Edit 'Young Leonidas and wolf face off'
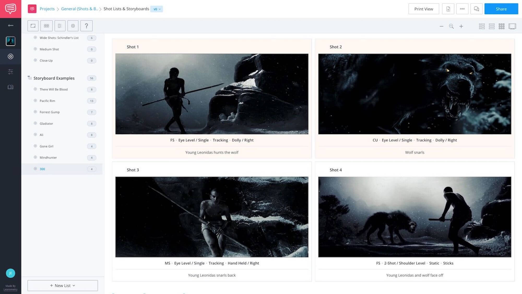 pyautogui.click(x=414, y=275)
